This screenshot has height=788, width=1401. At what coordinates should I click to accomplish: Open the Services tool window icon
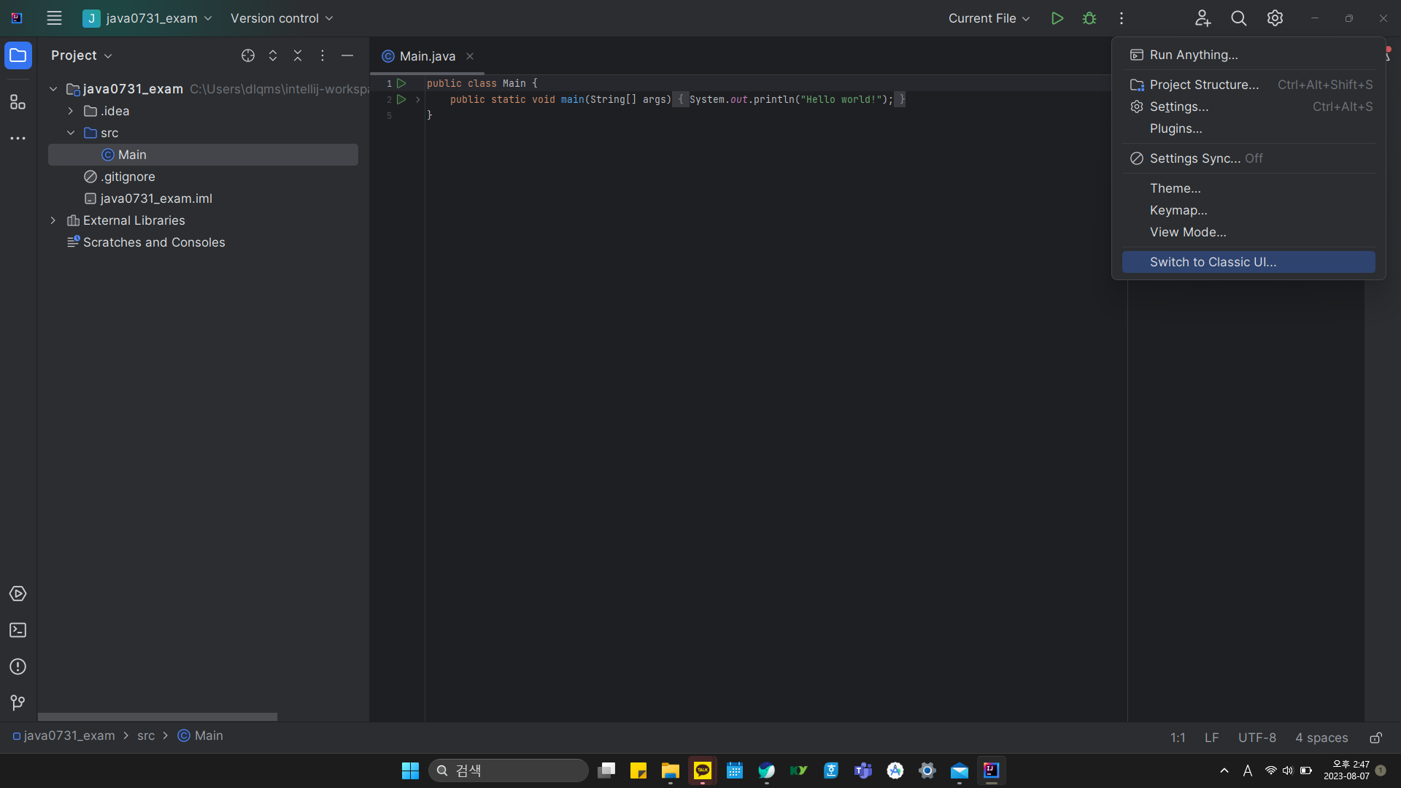18,594
